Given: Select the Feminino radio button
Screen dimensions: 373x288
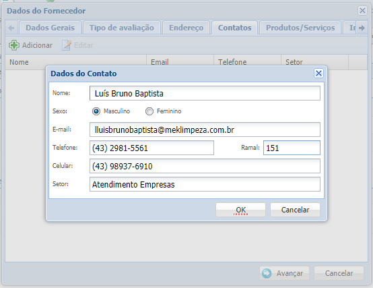Looking at the screenshot, I should click(149, 111).
